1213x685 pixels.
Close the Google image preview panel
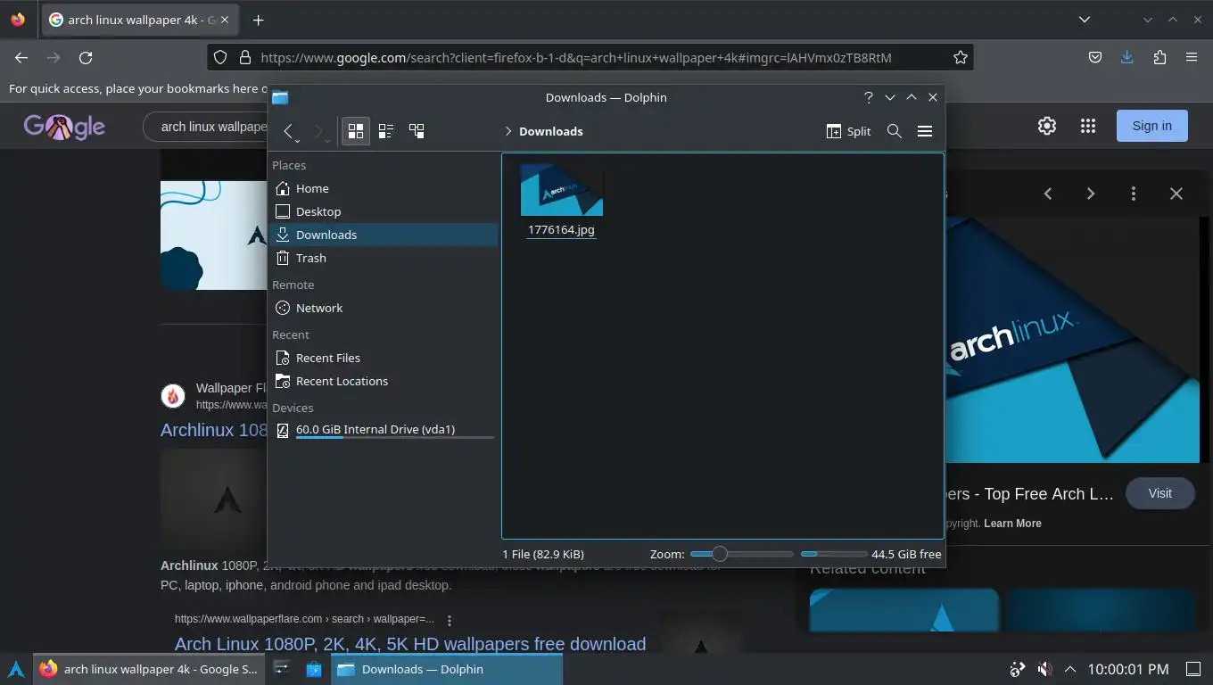[x=1176, y=194]
